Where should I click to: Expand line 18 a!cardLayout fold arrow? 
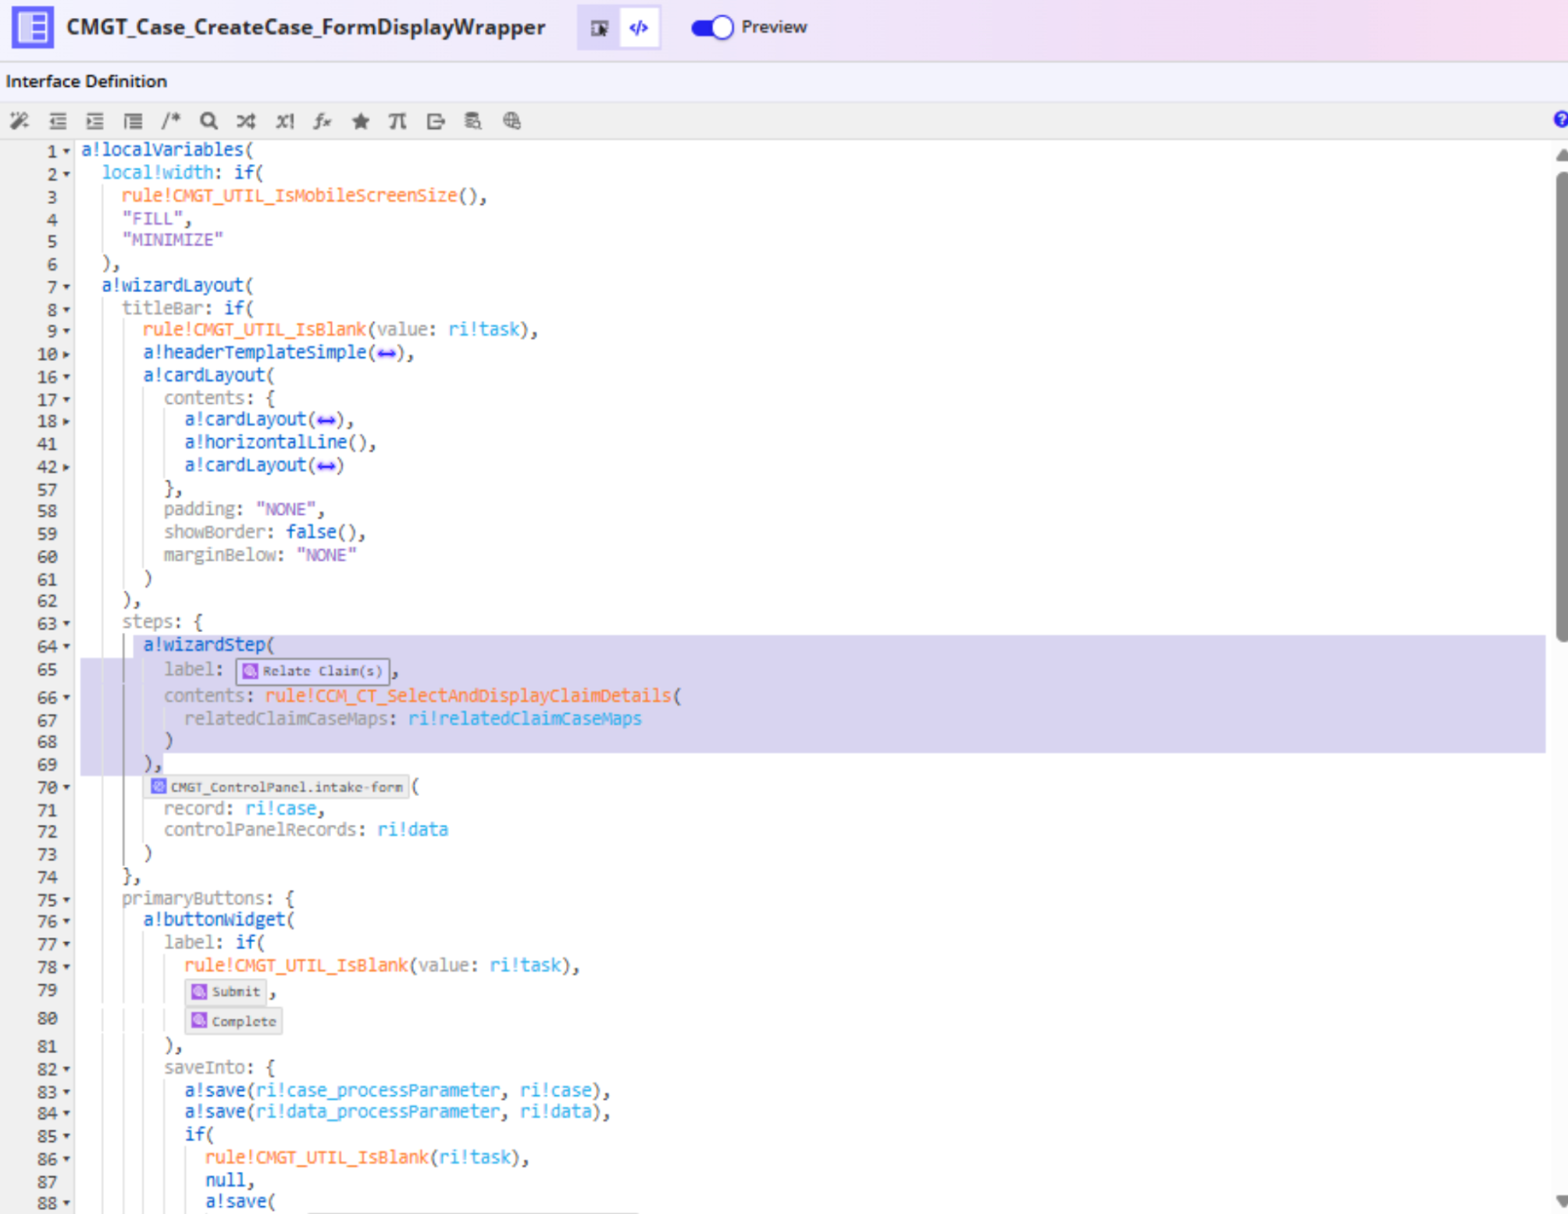point(66,421)
